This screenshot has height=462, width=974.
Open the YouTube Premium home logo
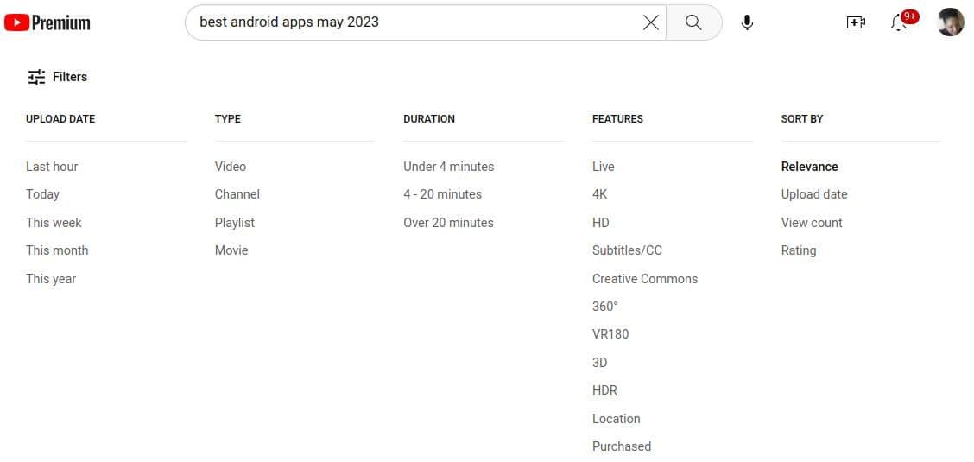[47, 23]
